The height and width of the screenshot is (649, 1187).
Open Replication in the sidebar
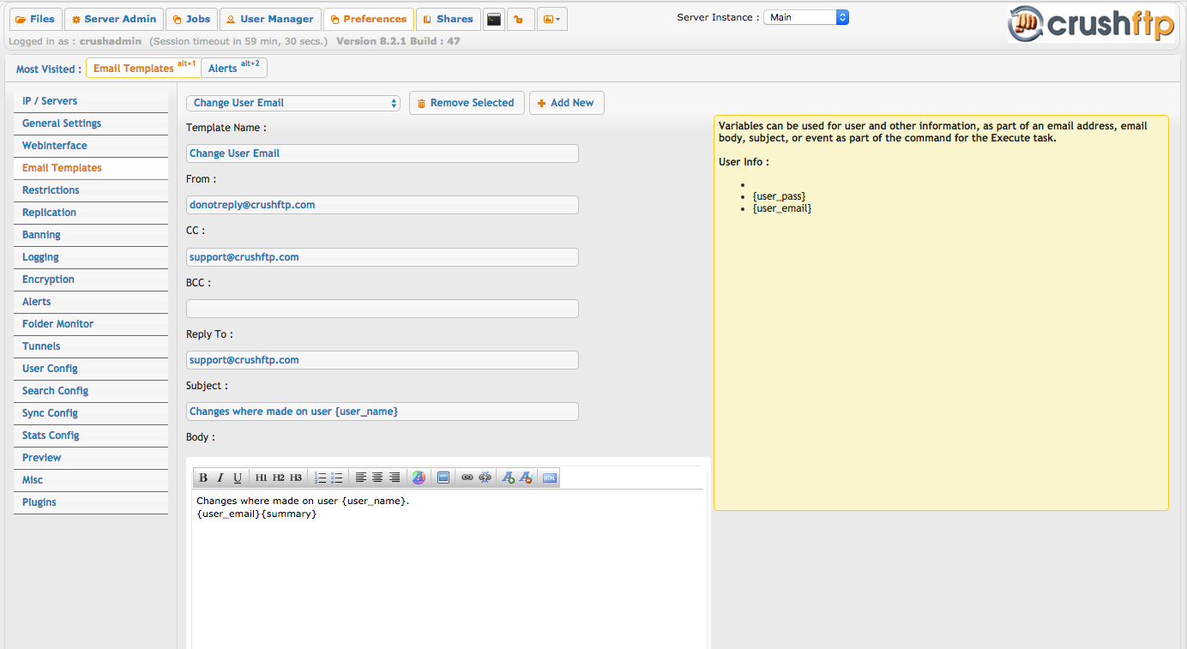tap(91, 213)
